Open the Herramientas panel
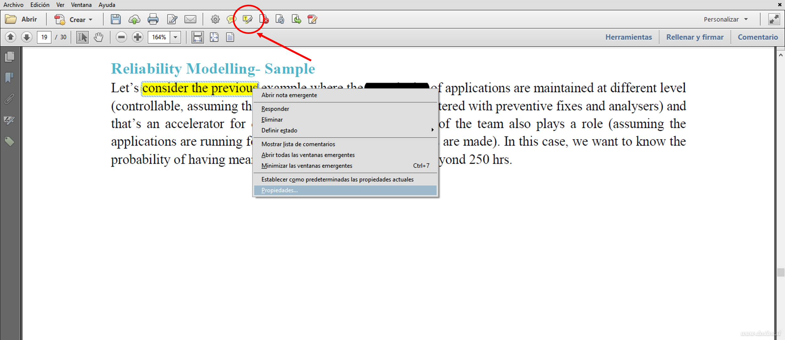This screenshot has height=340, width=785. click(x=628, y=37)
